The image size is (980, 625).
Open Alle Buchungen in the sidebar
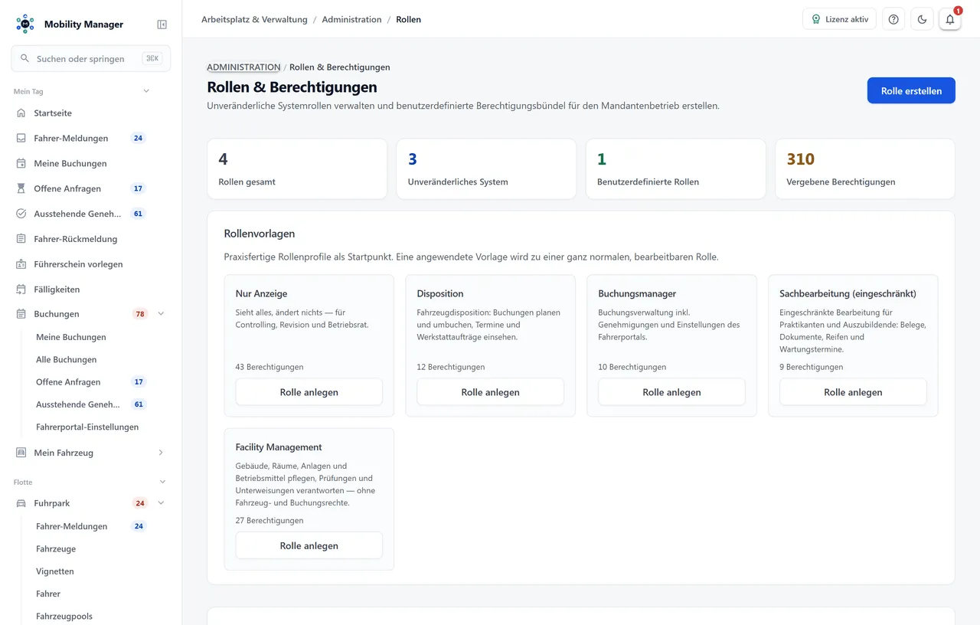67,360
